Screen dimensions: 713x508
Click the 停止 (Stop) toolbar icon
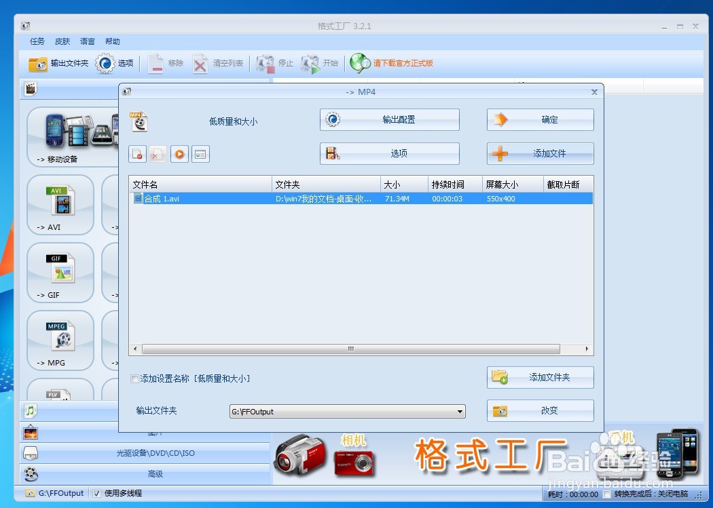[266, 63]
